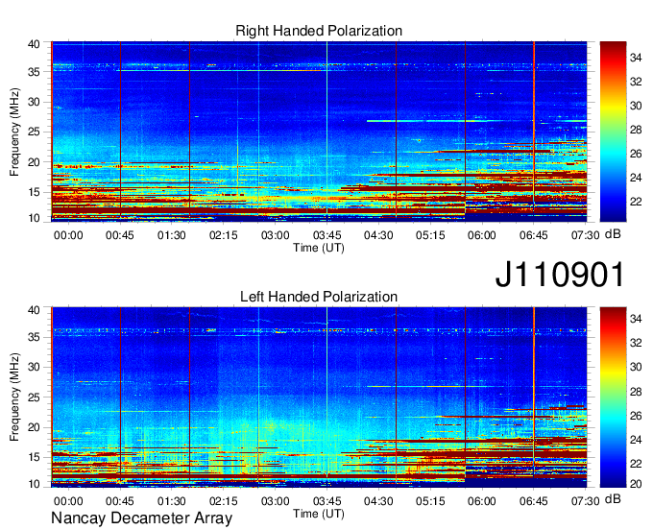This screenshot has height=530, width=653.
Task: Click the "40" frequency tick on the Right Handed plot
Action: (34, 44)
